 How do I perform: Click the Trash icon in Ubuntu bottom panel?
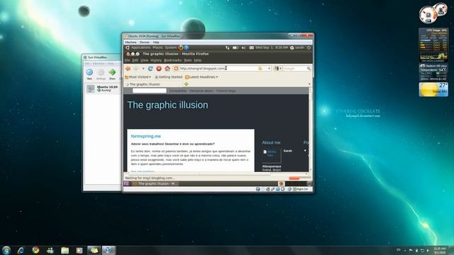coord(309,183)
